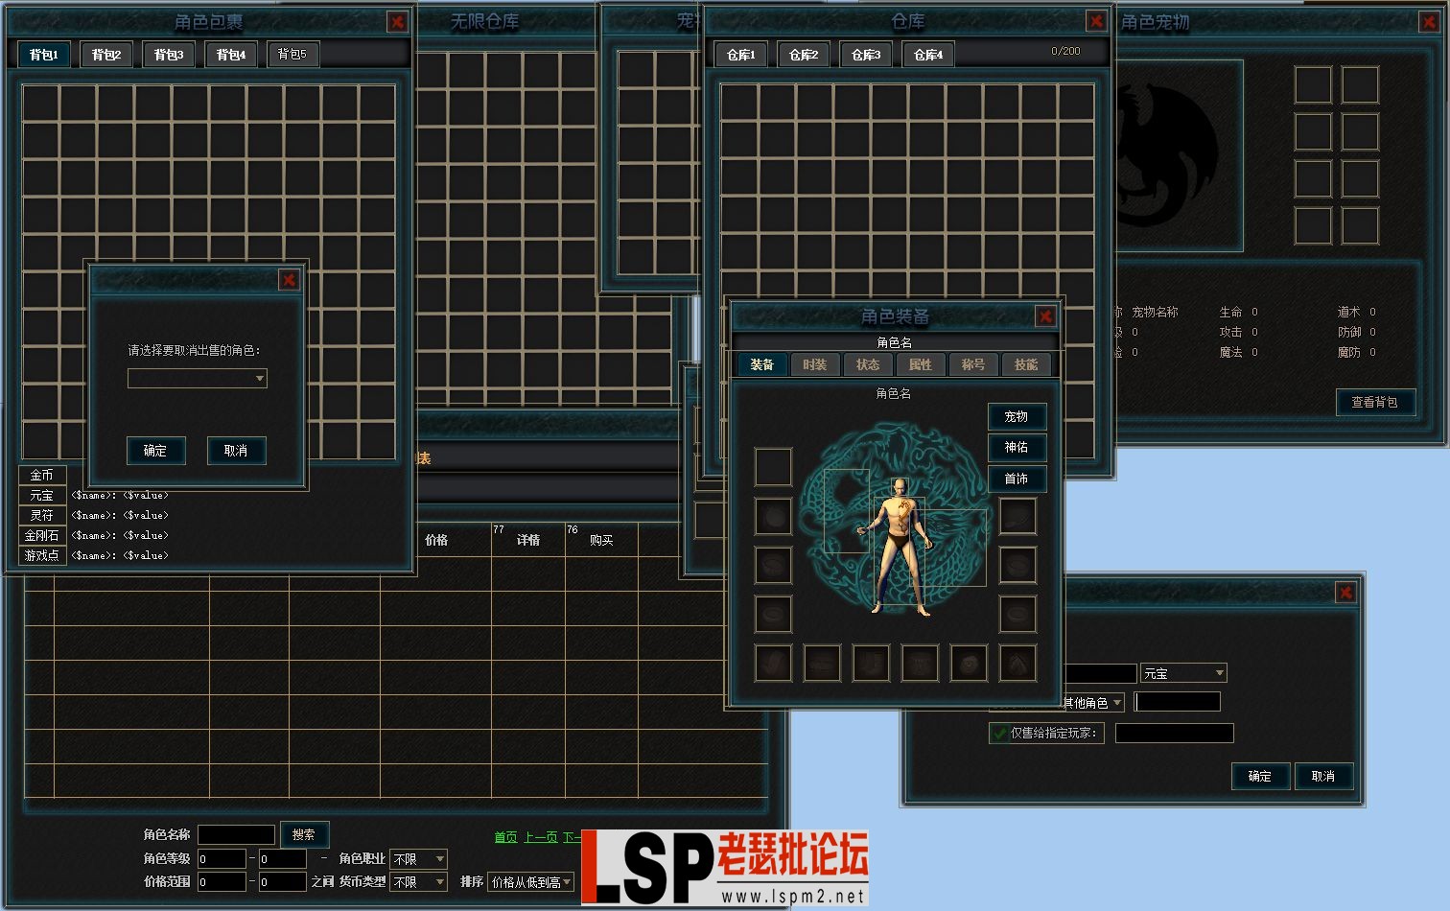
Task: Go to 上一页 link
Action: pyautogui.click(x=541, y=837)
